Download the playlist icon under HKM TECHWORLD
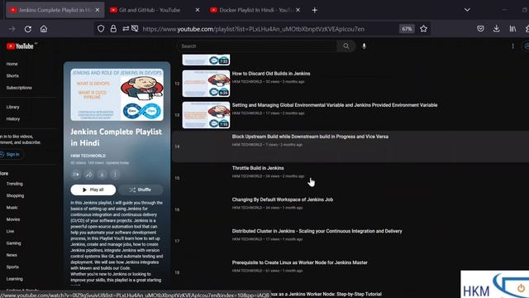The image size is (529, 298). tap(102, 175)
